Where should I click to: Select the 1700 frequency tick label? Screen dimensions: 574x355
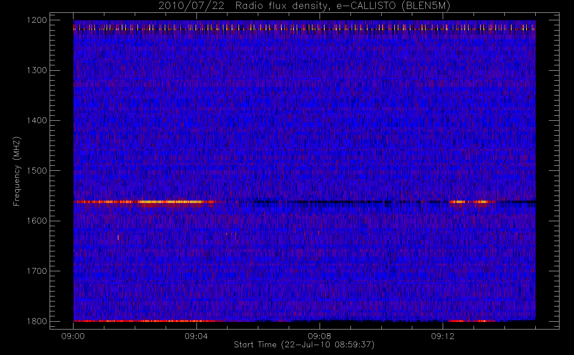37,271
